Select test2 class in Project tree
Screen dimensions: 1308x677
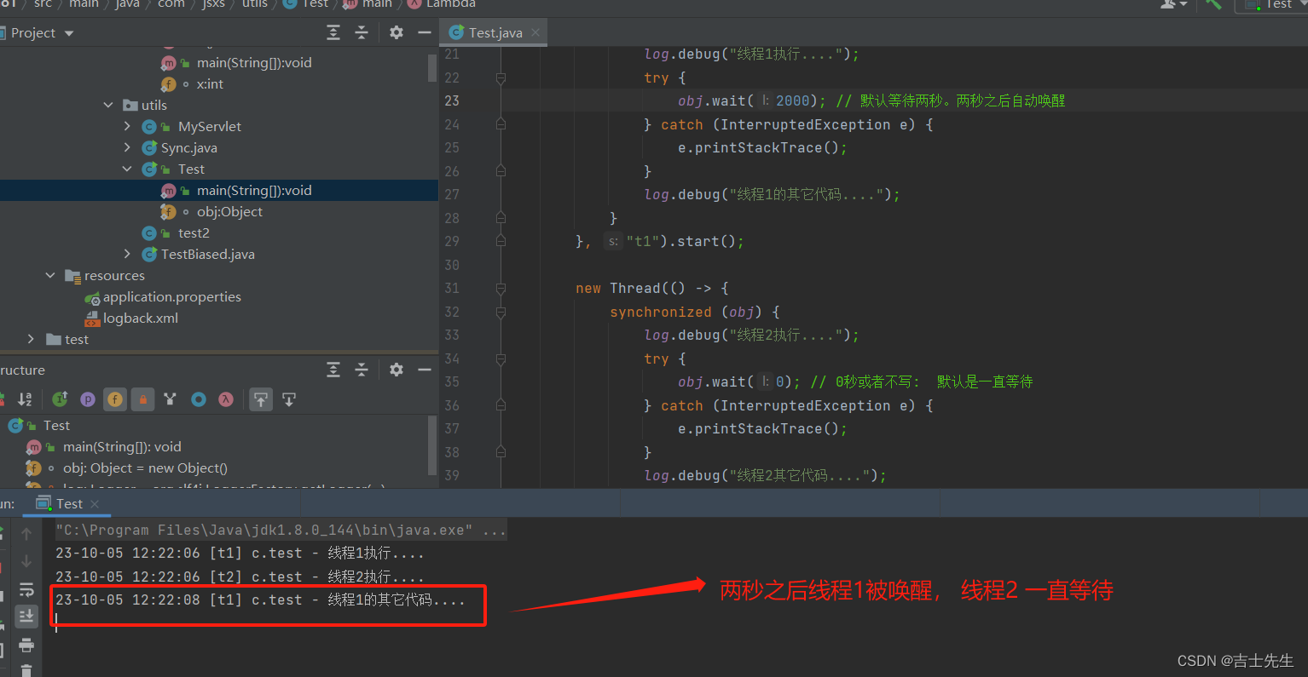pyautogui.click(x=194, y=233)
